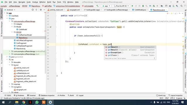Go to previous highlighted error arrow
187x105 pixels.
click(x=180, y=13)
